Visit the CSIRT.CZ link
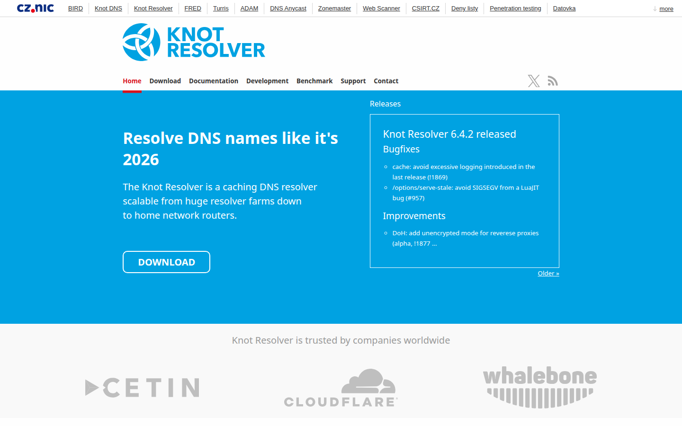 click(x=426, y=9)
